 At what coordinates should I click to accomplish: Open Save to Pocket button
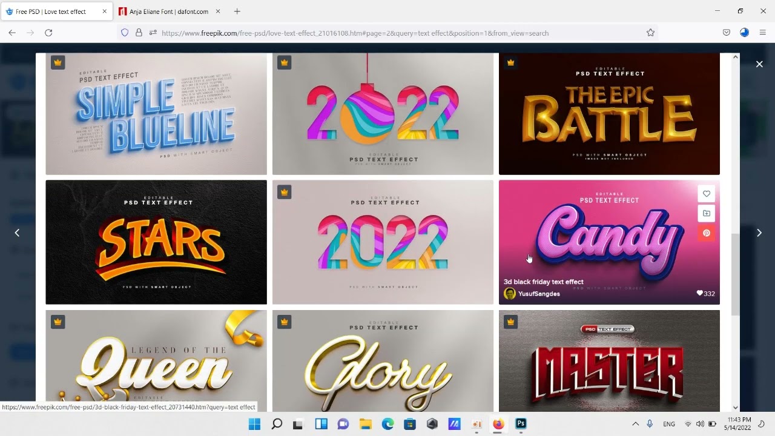click(x=727, y=33)
